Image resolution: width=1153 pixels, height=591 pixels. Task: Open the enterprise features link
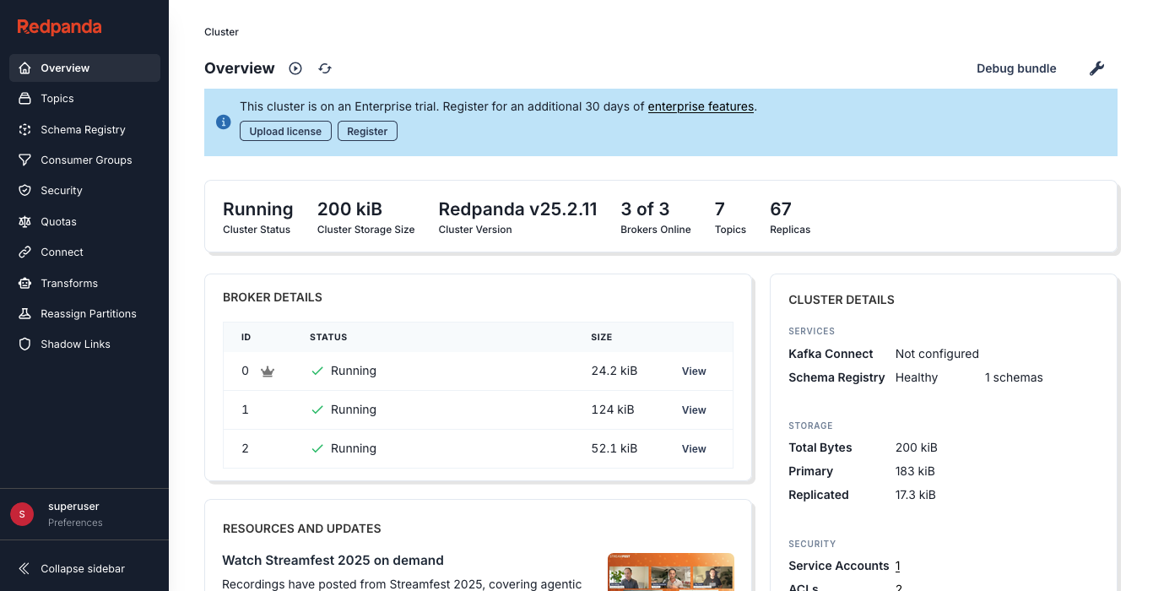pos(701,106)
